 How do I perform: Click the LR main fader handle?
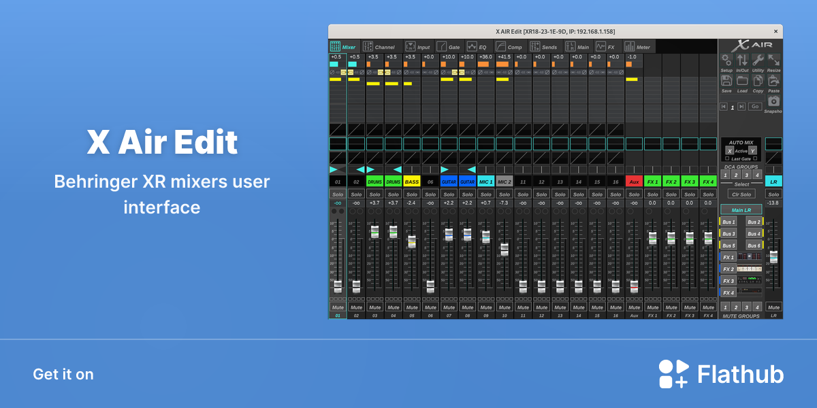[773, 257]
